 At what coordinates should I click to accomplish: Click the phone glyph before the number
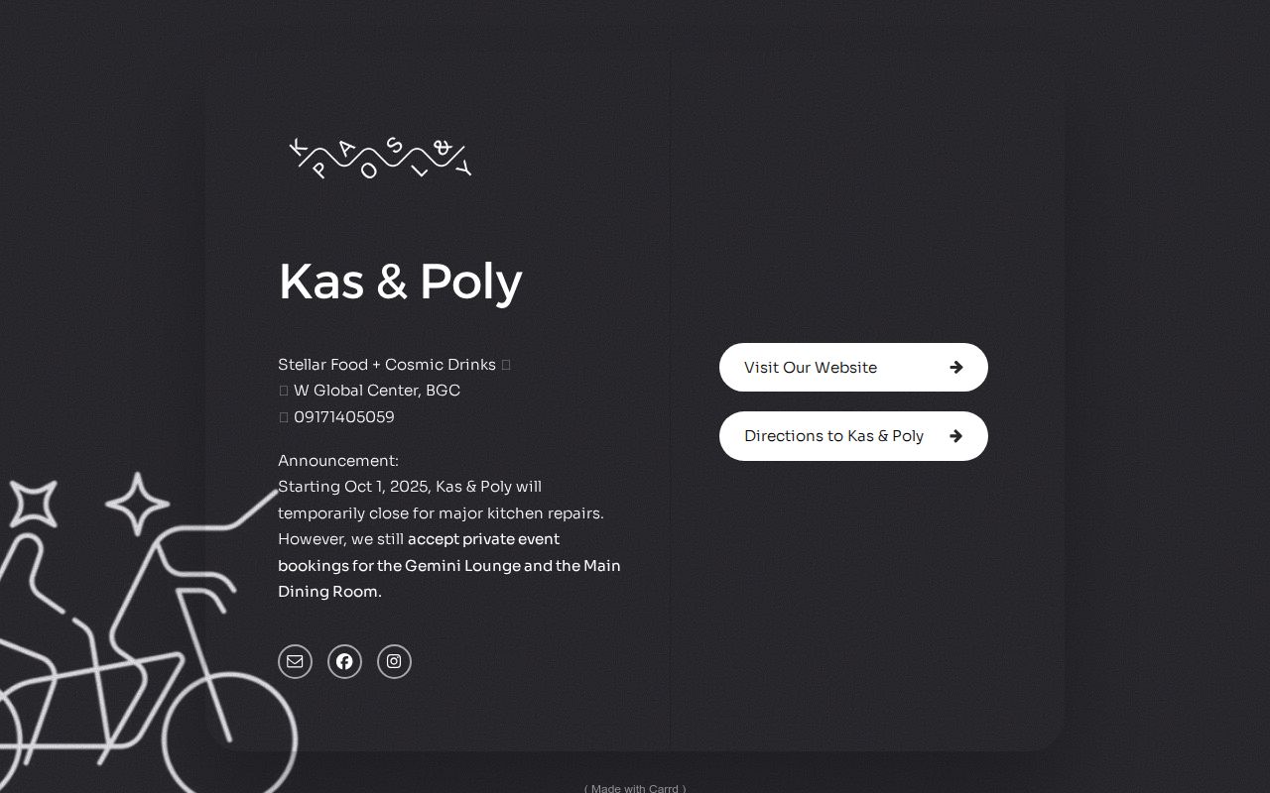coord(284,416)
